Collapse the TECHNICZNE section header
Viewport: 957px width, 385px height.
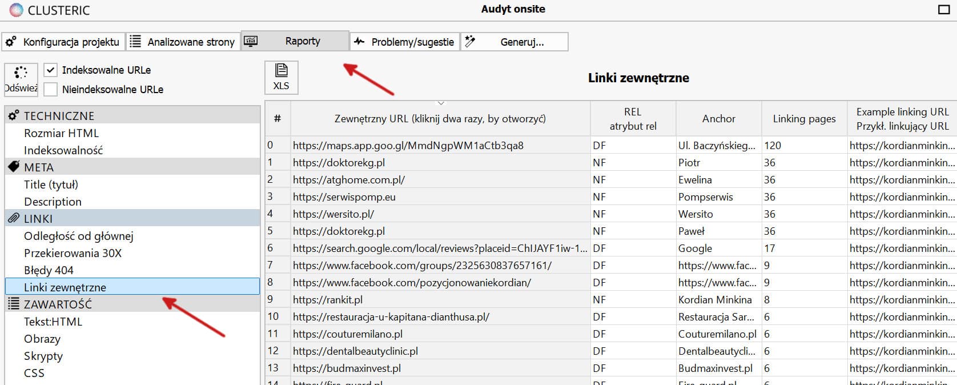[132, 115]
